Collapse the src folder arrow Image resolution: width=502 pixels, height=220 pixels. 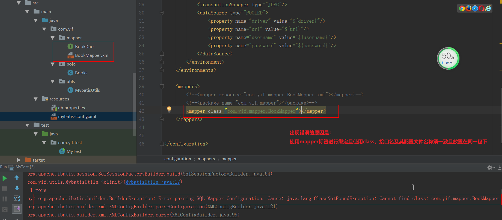tap(19, 3)
